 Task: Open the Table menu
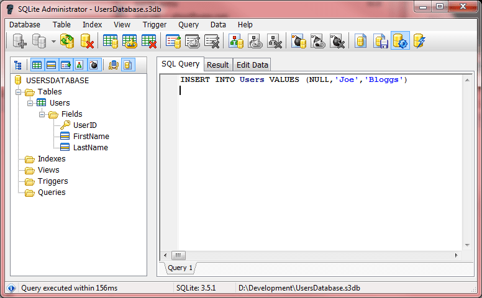click(61, 25)
